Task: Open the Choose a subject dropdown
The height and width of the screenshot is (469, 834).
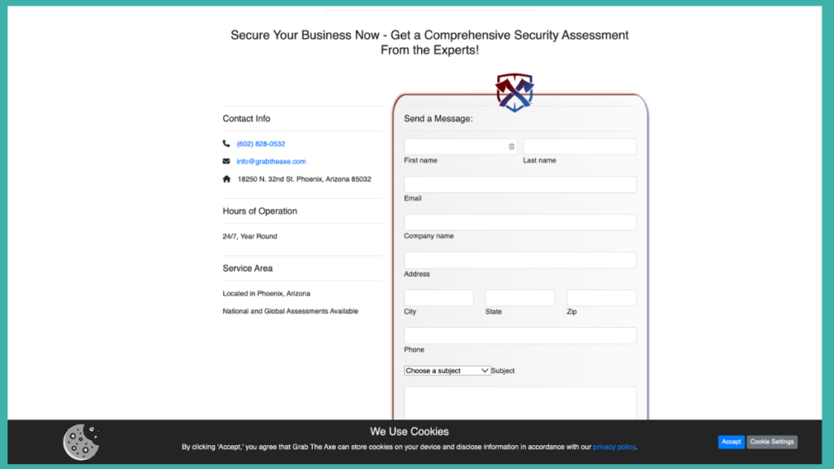Action: (447, 370)
